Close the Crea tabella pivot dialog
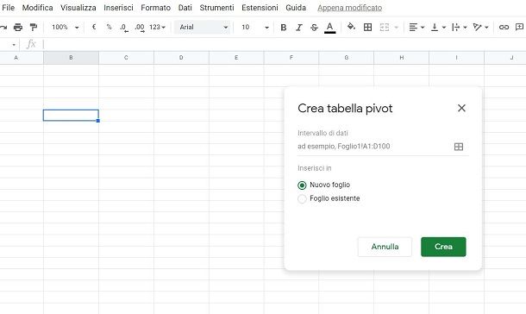 [x=461, y=108]
